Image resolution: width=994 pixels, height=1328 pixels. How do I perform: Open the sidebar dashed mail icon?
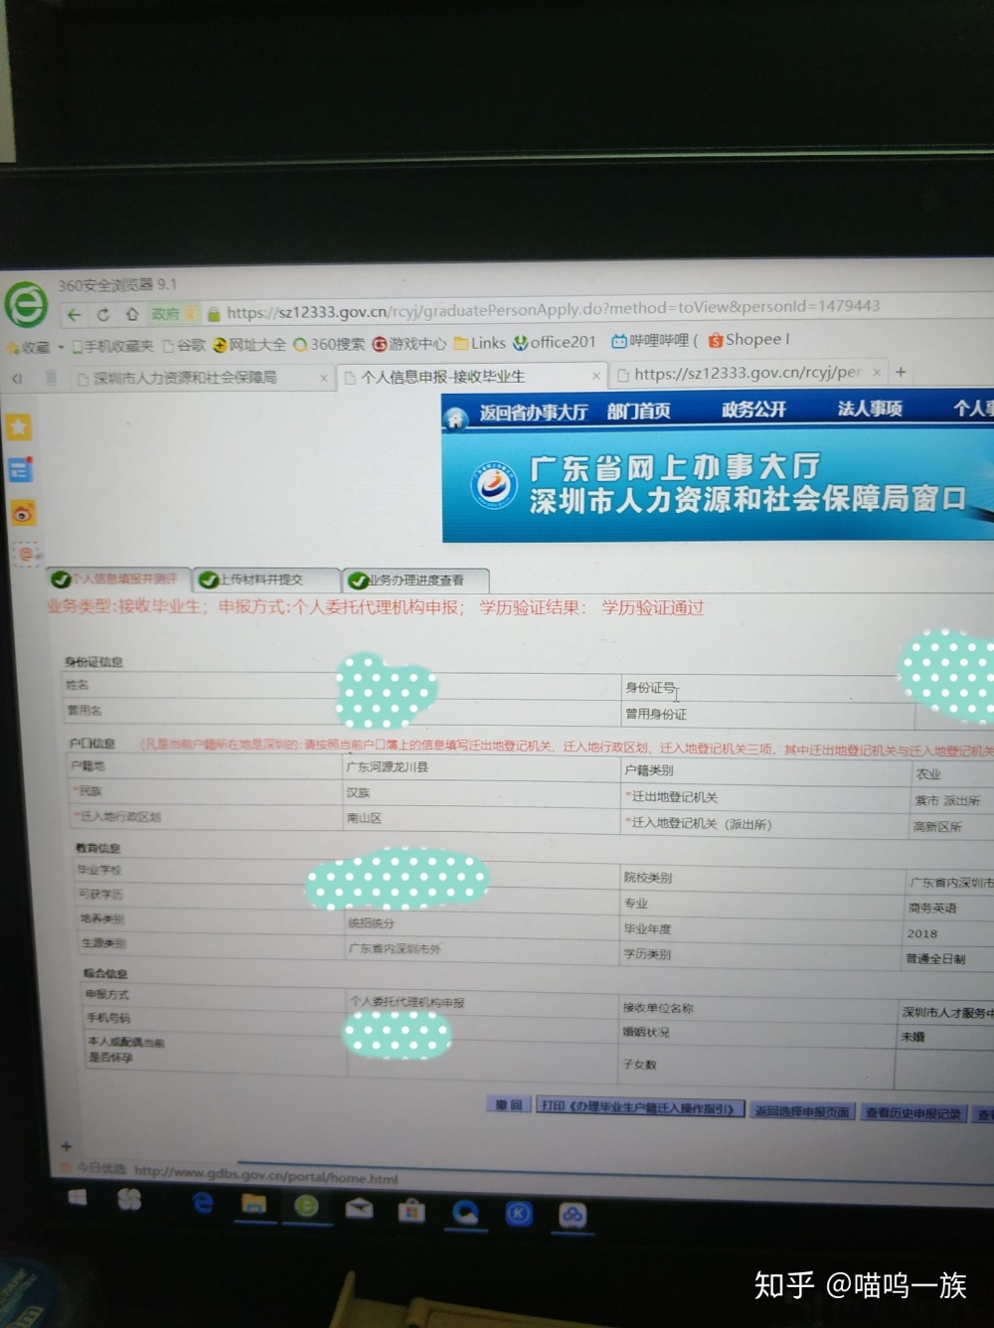pyautogui.click(x=26, y=554)
